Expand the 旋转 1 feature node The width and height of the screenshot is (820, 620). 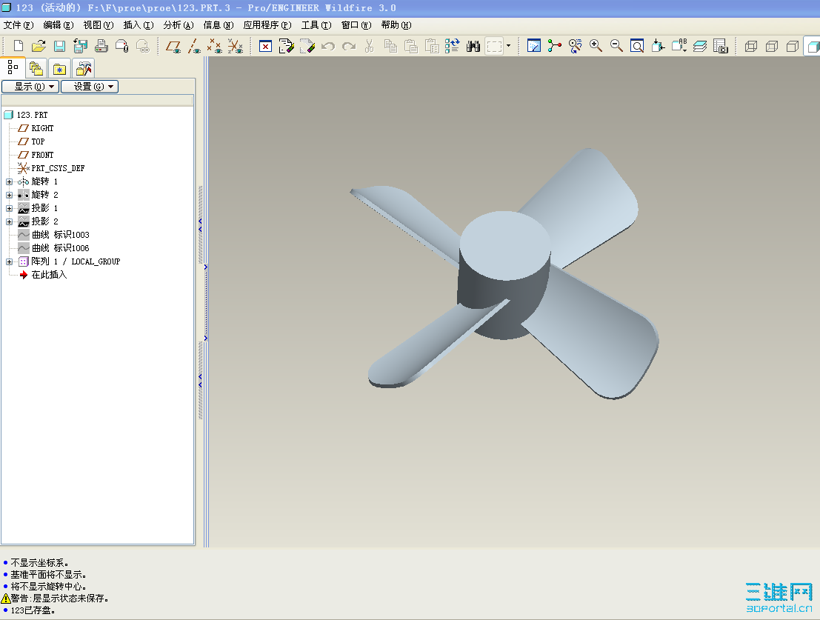point(9,182)
